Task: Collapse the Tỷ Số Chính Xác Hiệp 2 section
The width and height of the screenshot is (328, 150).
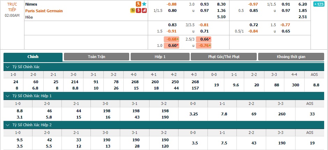Action: pyautogui.click(x=8, y=125)
